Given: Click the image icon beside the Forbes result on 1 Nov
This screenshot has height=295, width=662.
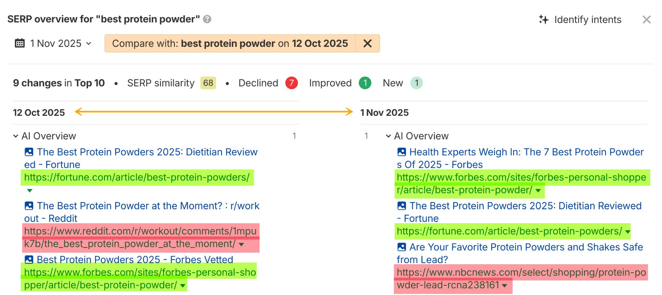Looking at the screenshot, I should click(x=401, y=151).
